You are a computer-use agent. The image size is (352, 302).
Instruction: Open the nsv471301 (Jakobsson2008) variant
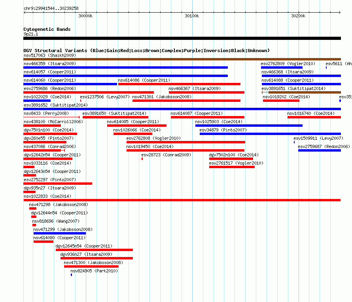click(x=186, y=101)
